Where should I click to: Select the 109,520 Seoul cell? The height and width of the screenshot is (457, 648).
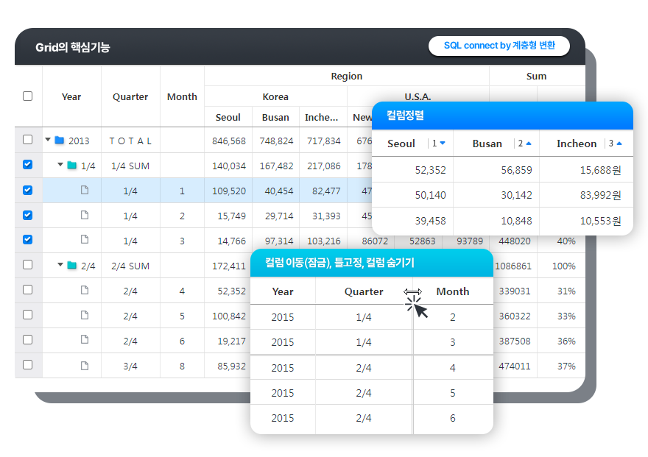[x=228, y=191]
